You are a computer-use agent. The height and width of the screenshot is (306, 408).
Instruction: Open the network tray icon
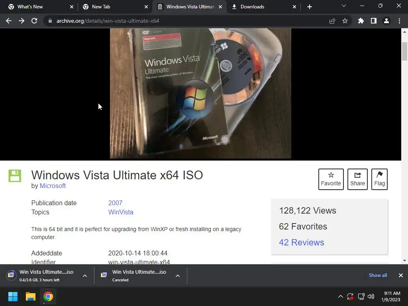[361, 296]
